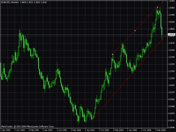Viewport: 176px width, 132px height.
Task: Click the open value 1.4694 in chart header
Action: click(x=23, y=2)
